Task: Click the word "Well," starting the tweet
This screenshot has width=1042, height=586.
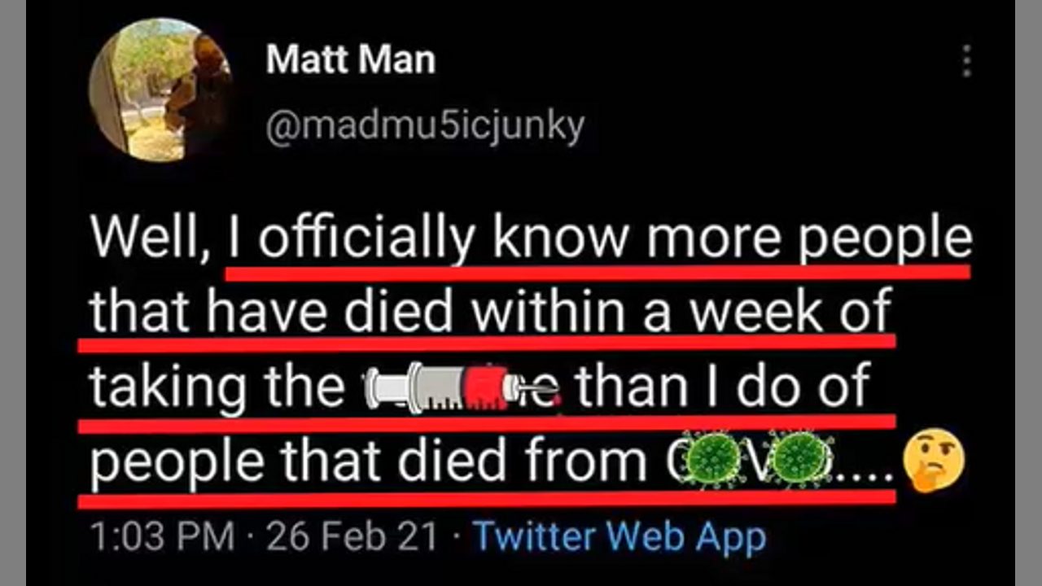Action: 151,239
